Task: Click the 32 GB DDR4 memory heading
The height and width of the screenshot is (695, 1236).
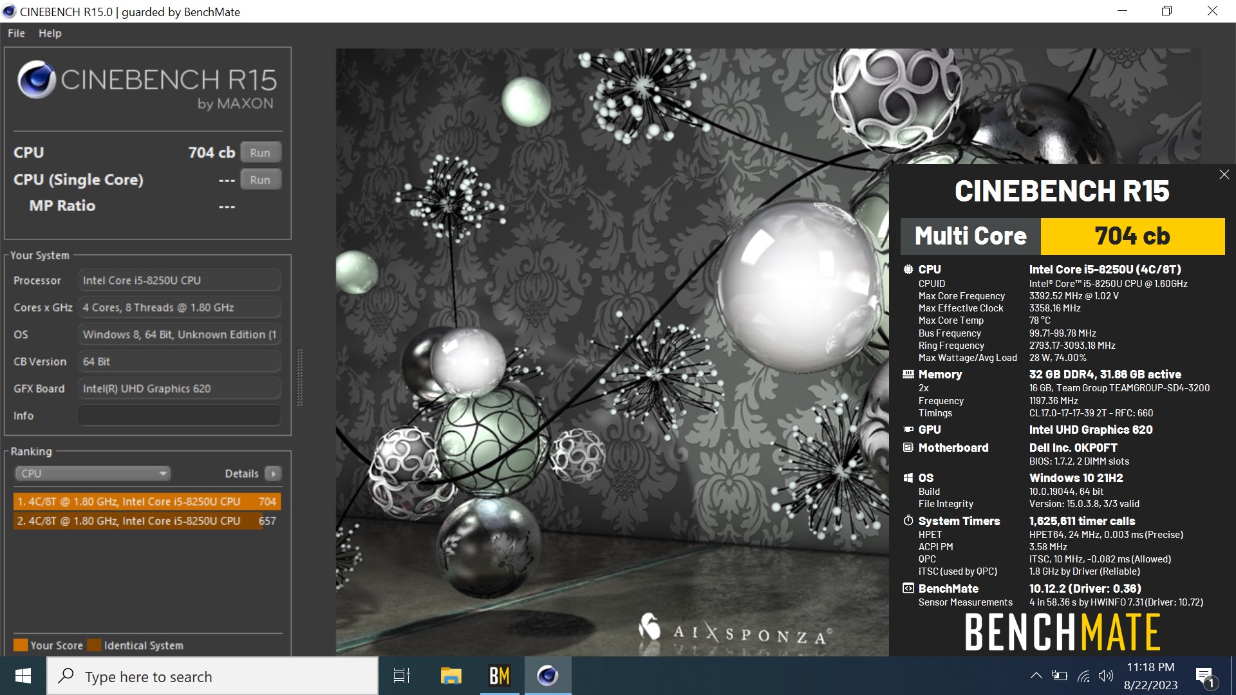Action: pos(1105,374)
